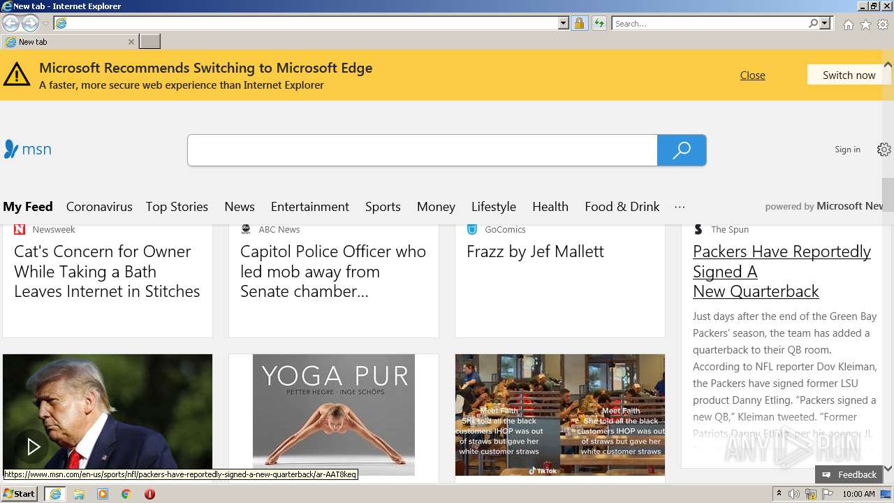Submit search with blue magnifier button
The width and height of the screenshot is (894, 503).
coord(682,150)
